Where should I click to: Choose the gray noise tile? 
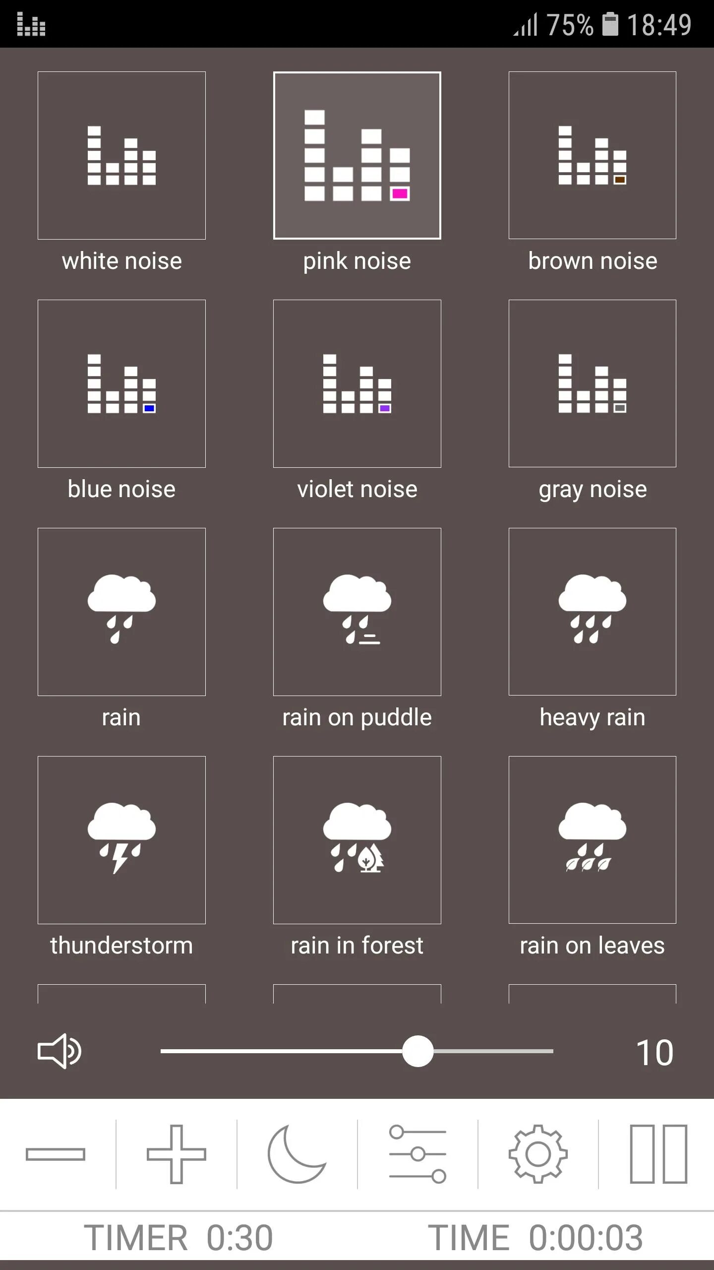coord(592,383)
